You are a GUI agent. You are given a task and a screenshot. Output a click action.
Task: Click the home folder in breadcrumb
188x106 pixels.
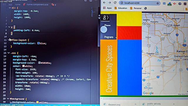tap(18, 5)
